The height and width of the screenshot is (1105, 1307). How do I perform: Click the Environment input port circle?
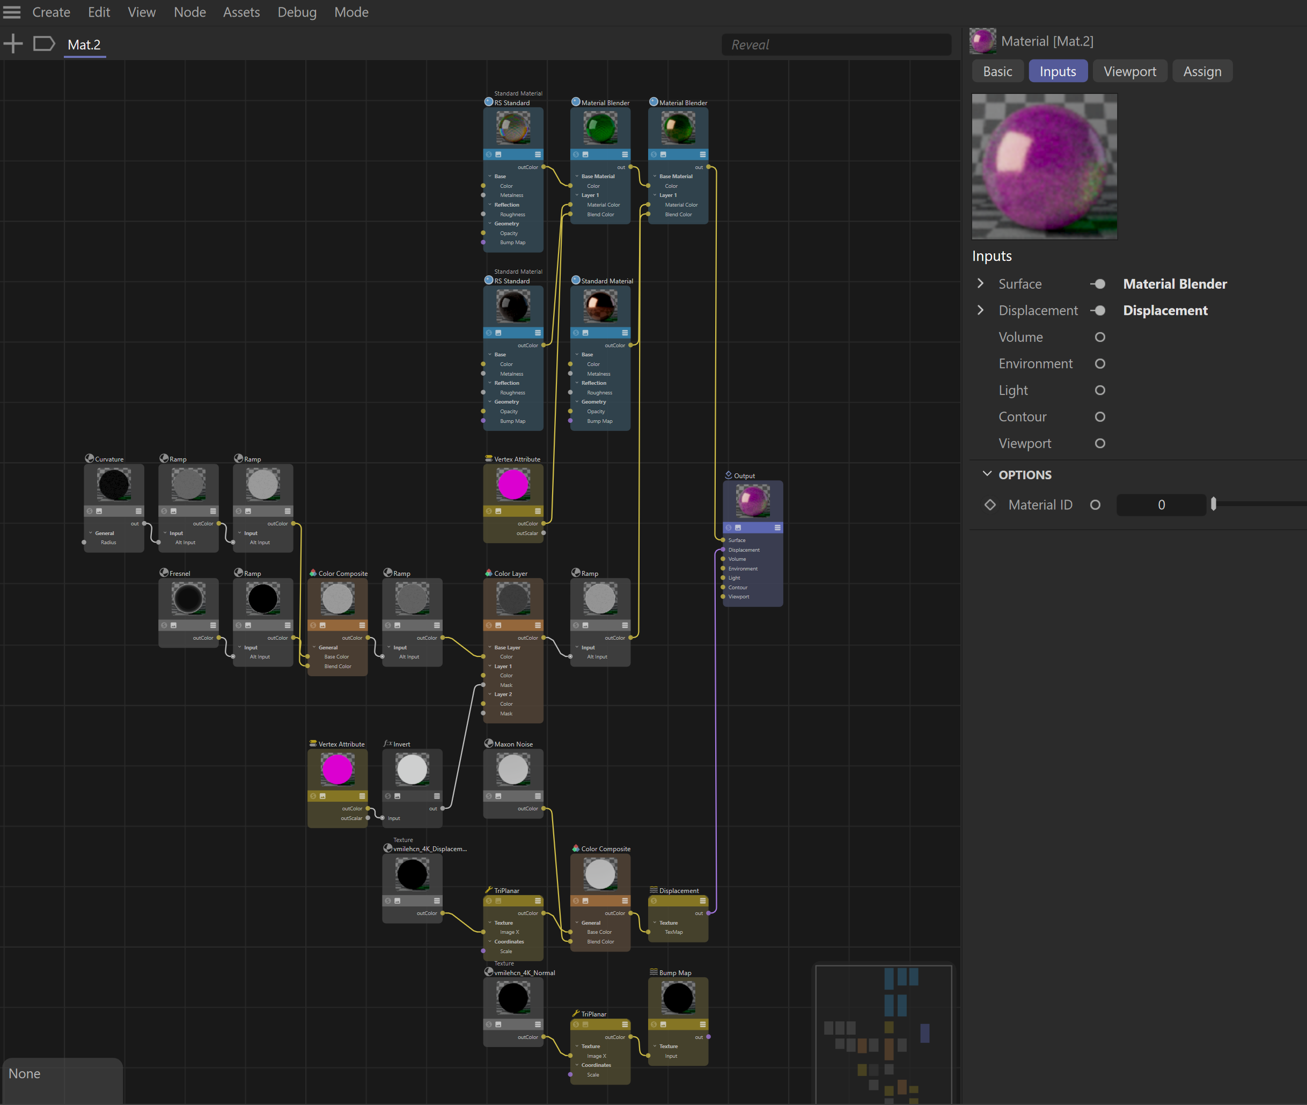pyautogui.click(x=1100, y=364)
